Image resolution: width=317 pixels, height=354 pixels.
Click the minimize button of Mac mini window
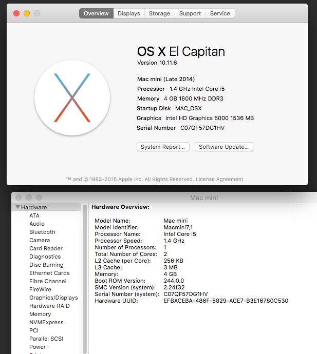pyautogui.click(x=29, y=198)
